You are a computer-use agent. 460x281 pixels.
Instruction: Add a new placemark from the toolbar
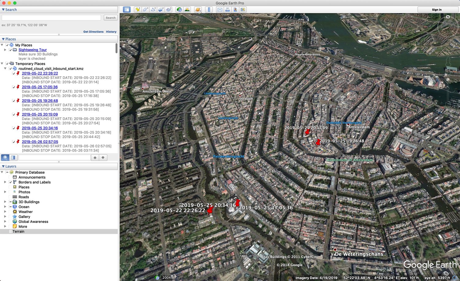click(138, 9)
